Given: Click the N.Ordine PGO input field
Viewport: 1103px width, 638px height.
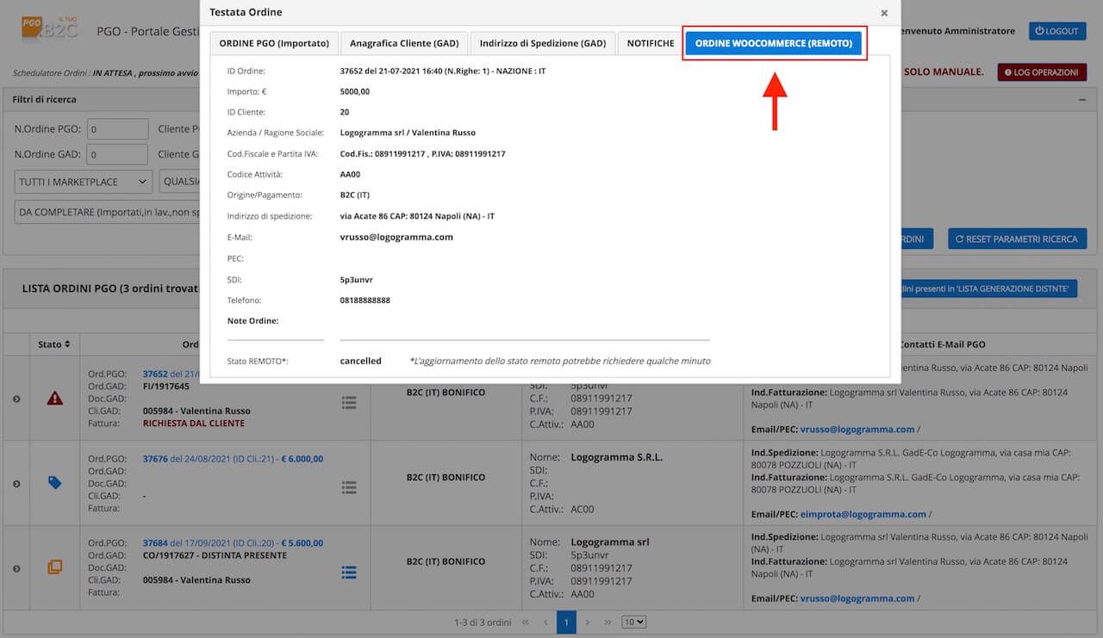Looking at the screenshot, I should (x=117, y=129).
